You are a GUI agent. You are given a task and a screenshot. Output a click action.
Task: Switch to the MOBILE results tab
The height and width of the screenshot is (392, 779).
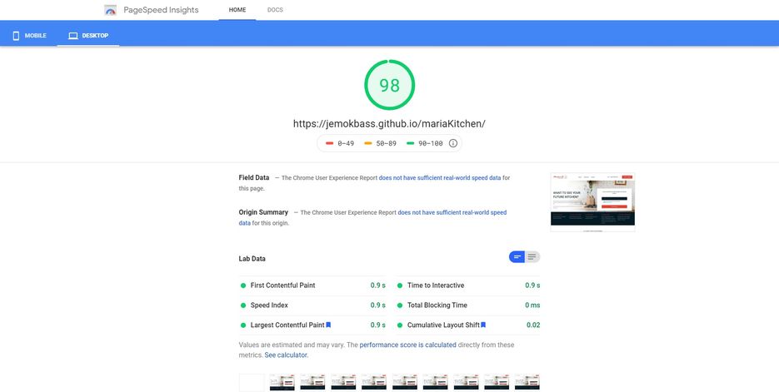[x=29, y=36]
